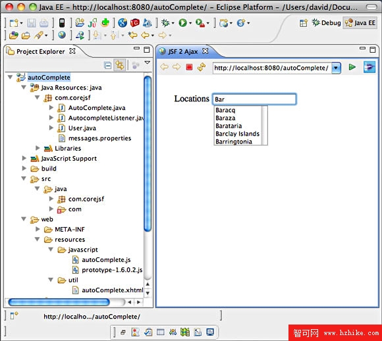This screenshot has height=341, width=382.
Task: Select AutocompleteListener.java file
Action: click(x=106, y=118)
